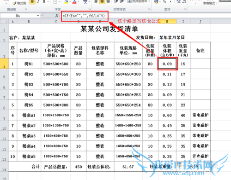Select column J header

(x=201, y=22)
